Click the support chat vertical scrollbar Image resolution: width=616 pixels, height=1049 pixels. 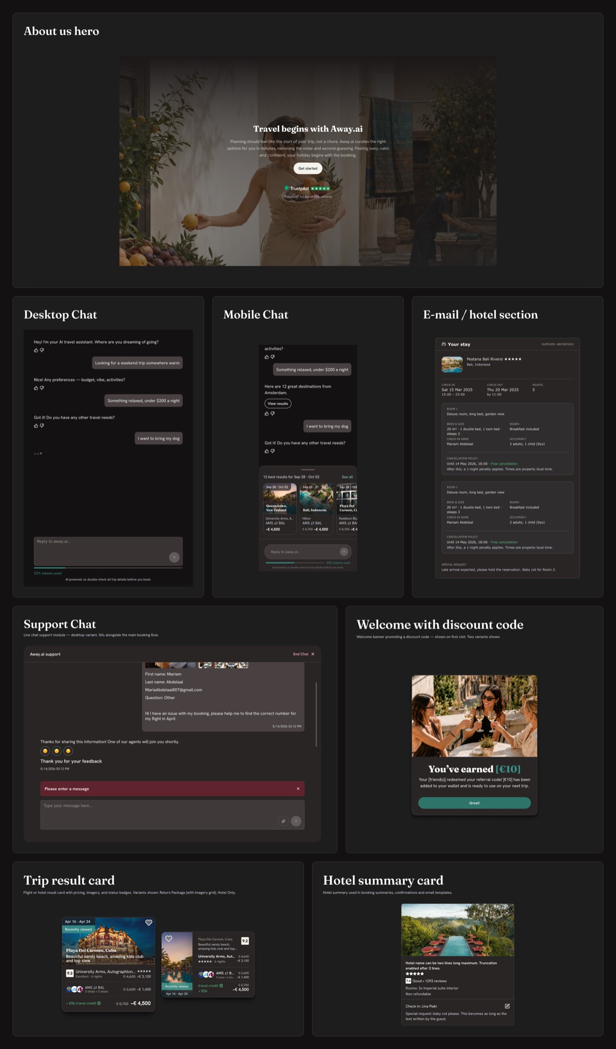coord(316,714)
